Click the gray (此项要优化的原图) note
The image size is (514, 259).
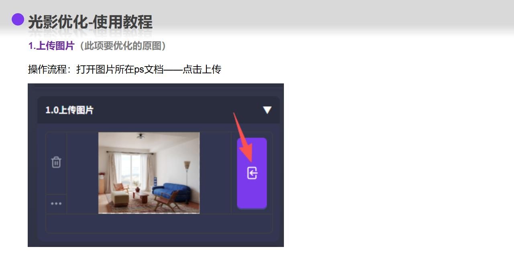122,46
